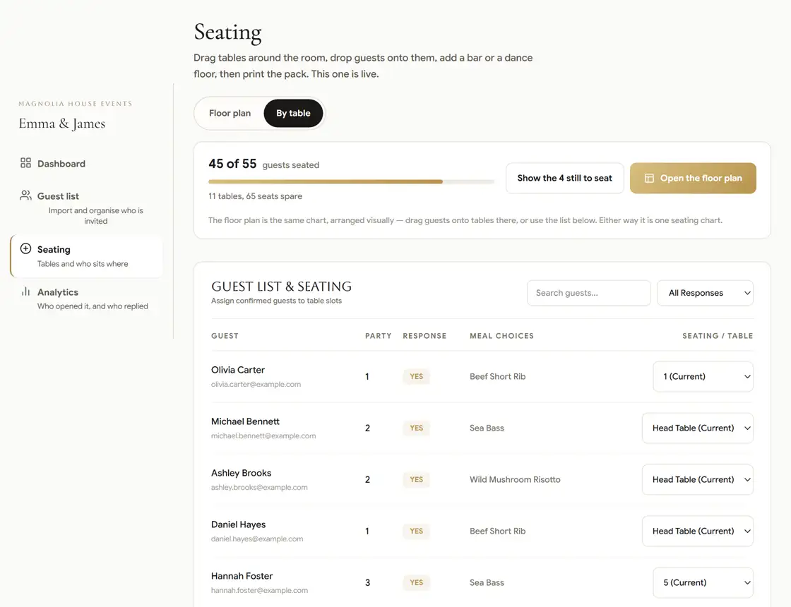The image size is (791, 607).
Task: Click the Seating plus-circle icon
Action: (x=25, y=248)
